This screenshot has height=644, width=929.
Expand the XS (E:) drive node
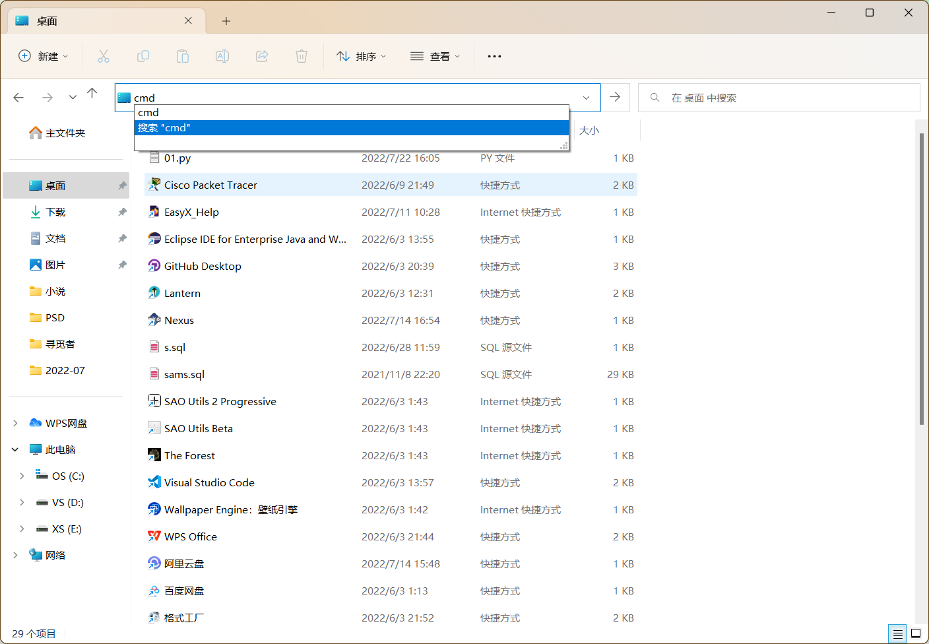(22, 529)
